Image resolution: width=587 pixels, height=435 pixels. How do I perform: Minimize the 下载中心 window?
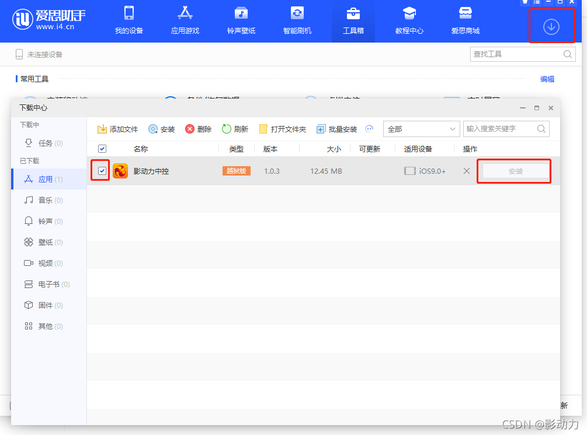[523, 108]
